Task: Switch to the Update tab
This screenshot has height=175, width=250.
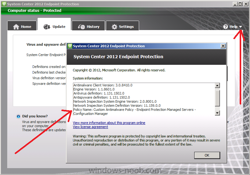Action: 54,24
